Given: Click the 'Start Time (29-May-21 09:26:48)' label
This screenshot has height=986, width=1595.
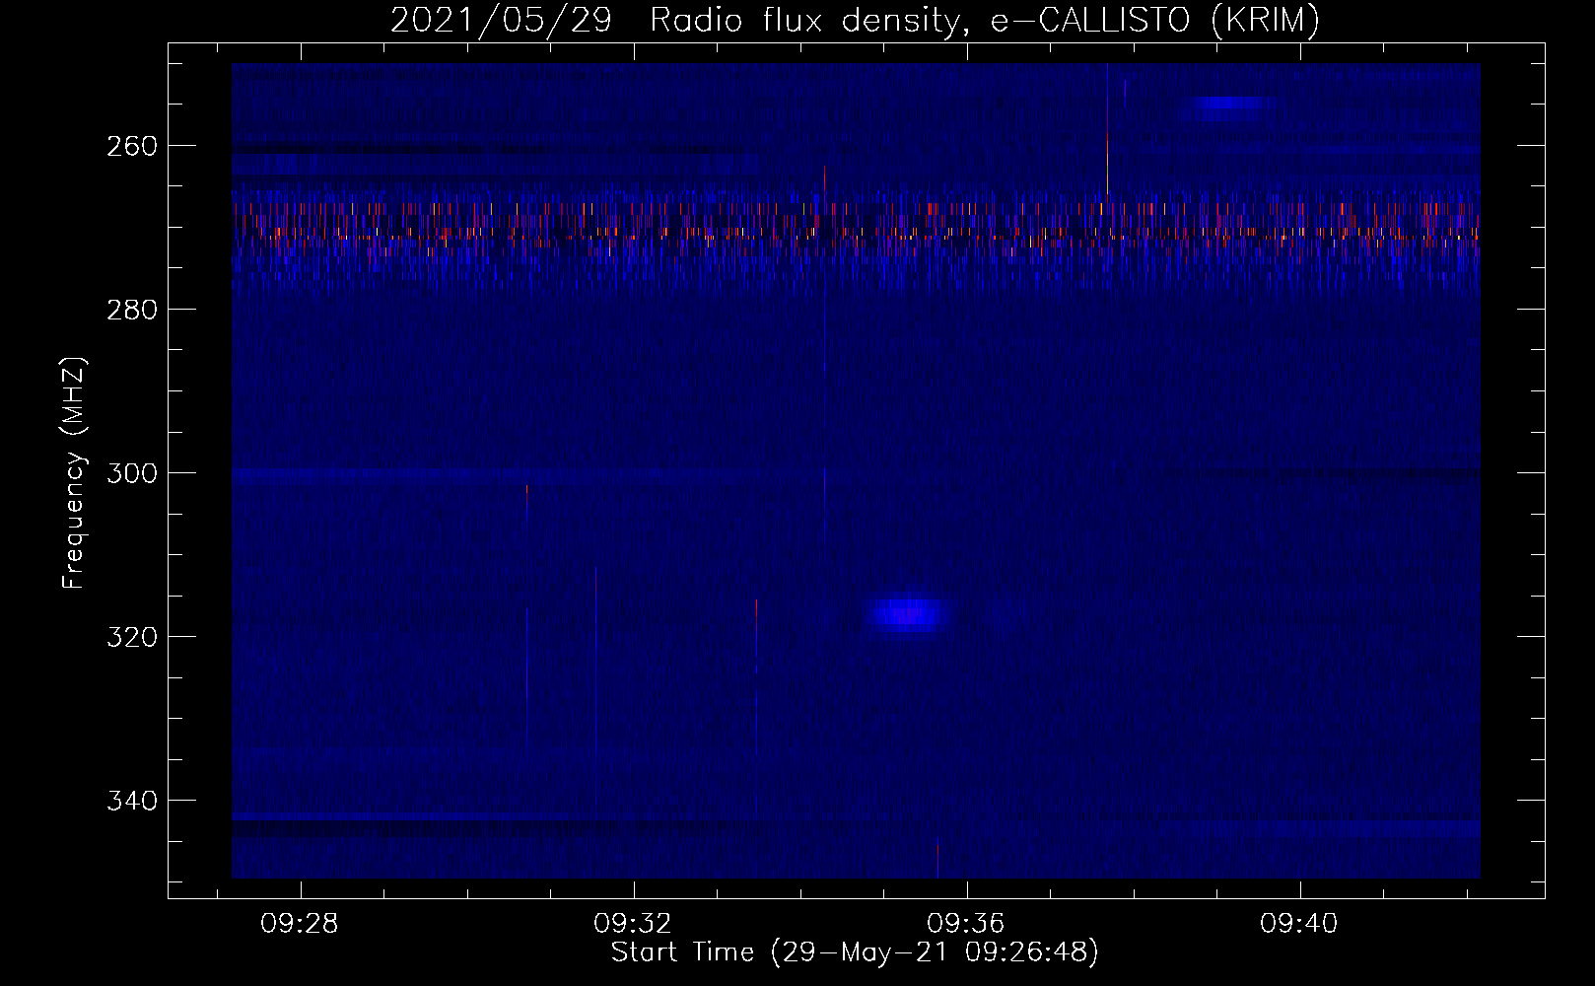Looking at the screenshot, I should pos(855,952).
